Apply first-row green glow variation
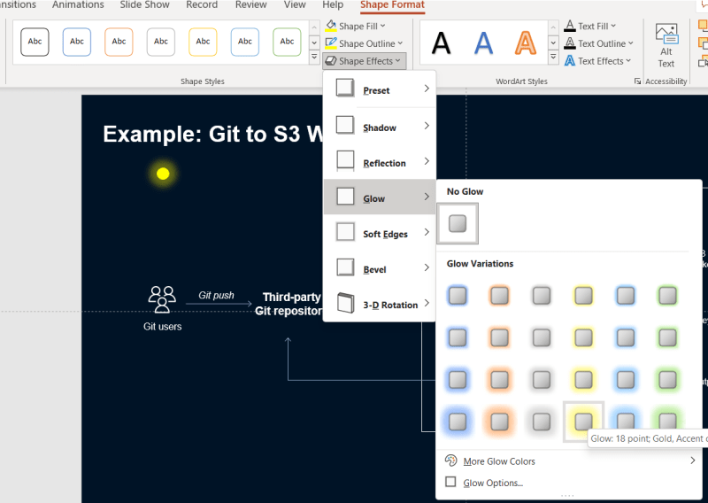This screenshot has width=708, height=503. [667, 296]
